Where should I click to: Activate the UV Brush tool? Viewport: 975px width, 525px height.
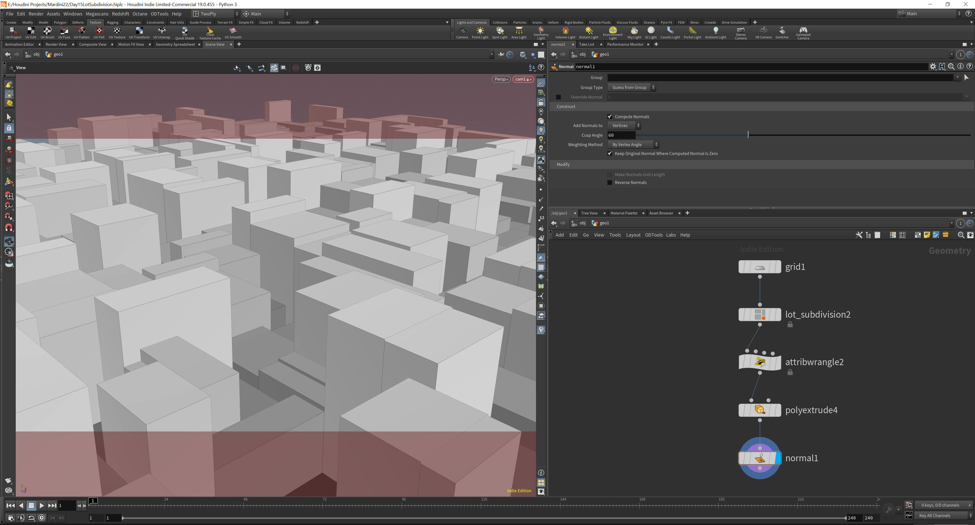(47, 33)
